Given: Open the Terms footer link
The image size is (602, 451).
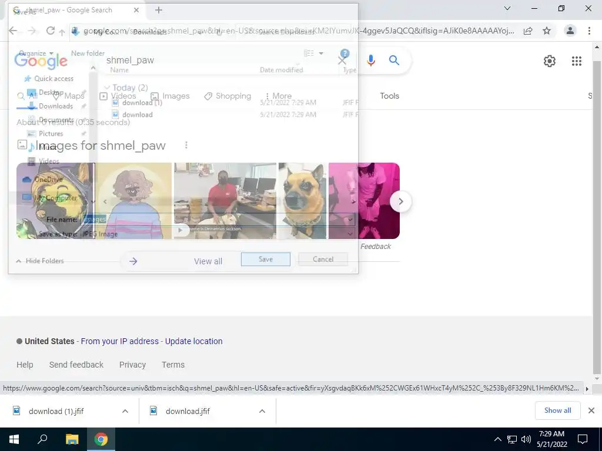Looking at the screenshot, I should [173, 365].
